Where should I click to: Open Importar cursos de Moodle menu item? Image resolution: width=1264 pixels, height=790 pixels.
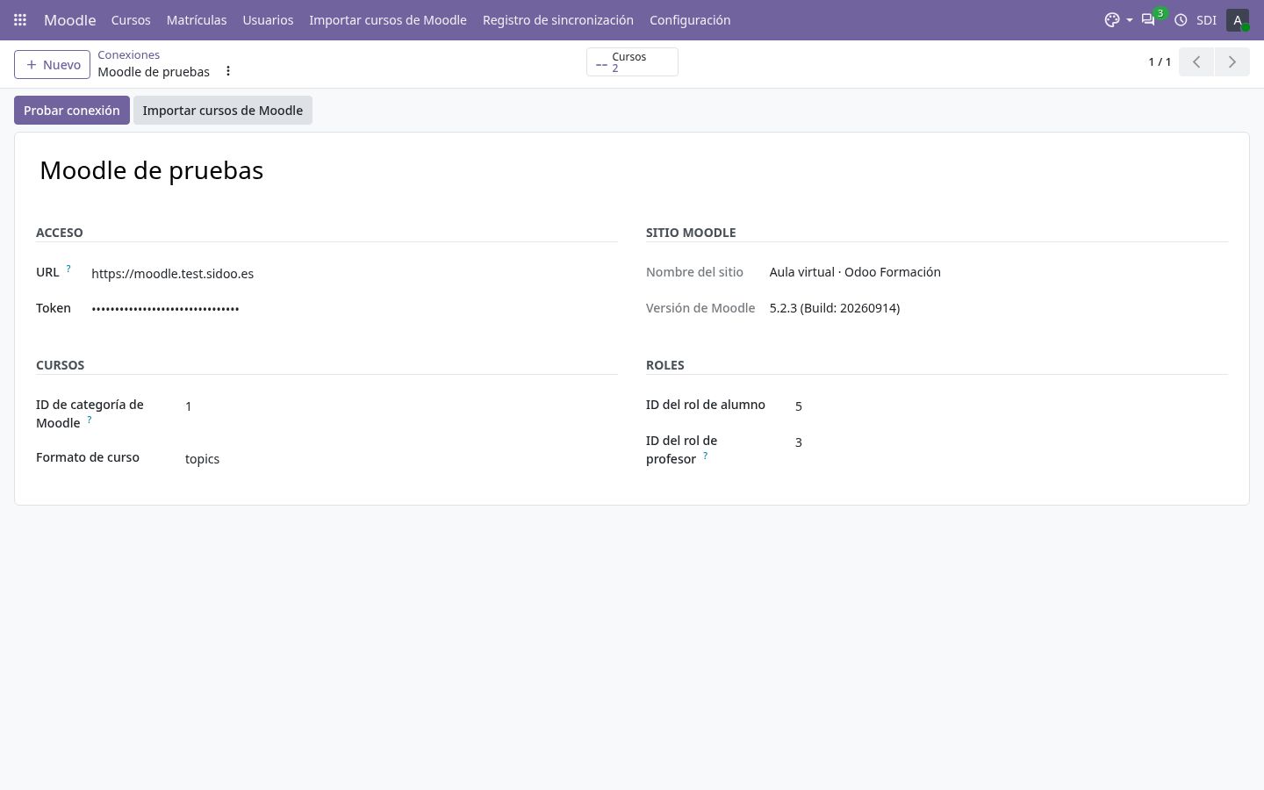[388, 19]
